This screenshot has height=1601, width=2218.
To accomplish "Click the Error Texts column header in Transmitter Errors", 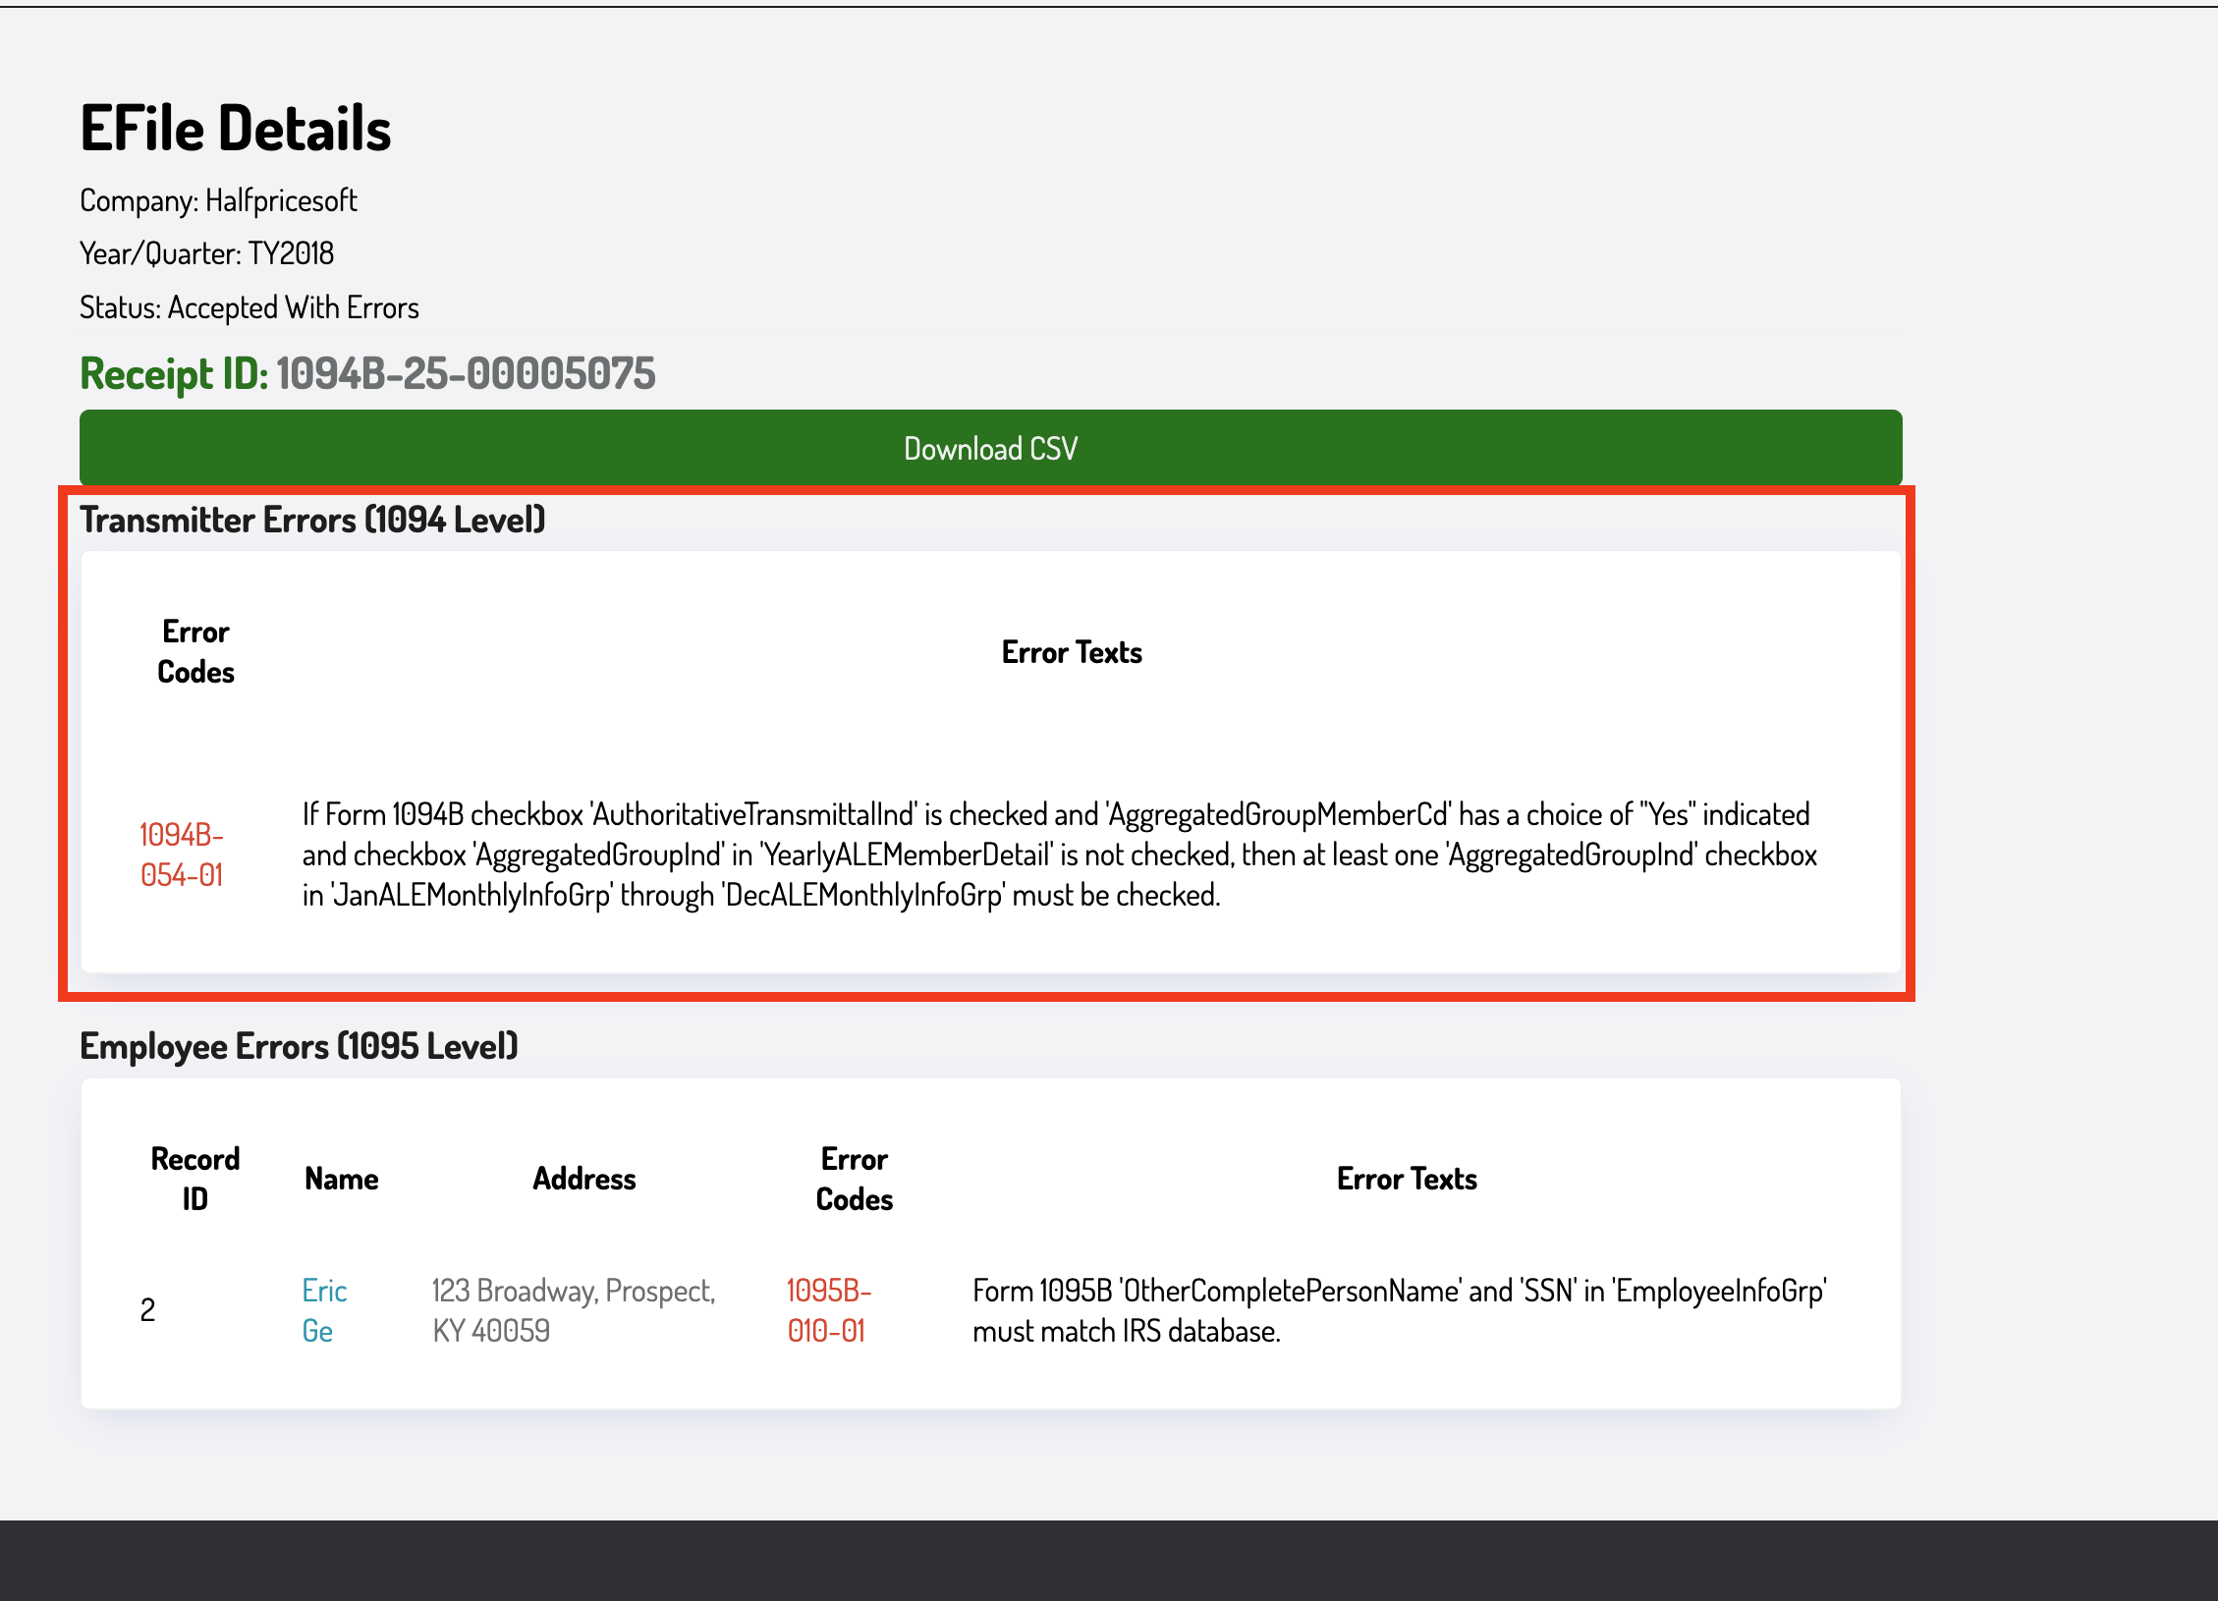I will click(1071, 651).
